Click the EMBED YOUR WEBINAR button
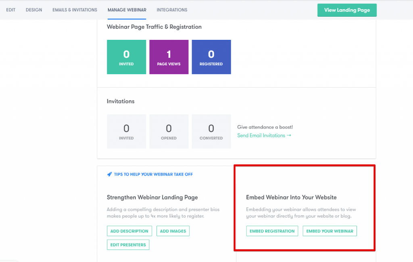 coord(330,231)
